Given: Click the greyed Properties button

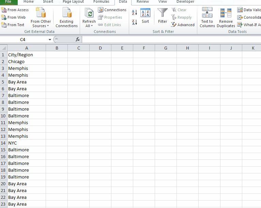Looking at the screenshot, I should click(110, 17).
